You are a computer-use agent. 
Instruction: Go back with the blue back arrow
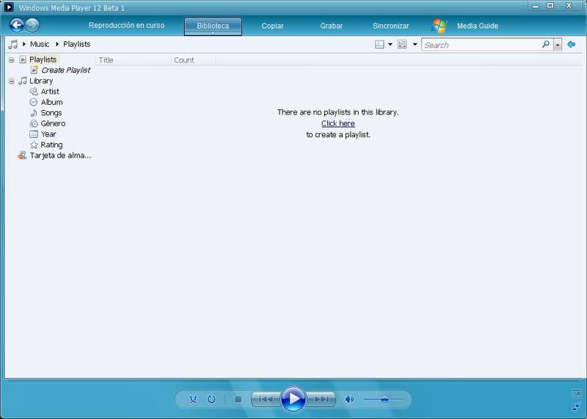[16, 26]
